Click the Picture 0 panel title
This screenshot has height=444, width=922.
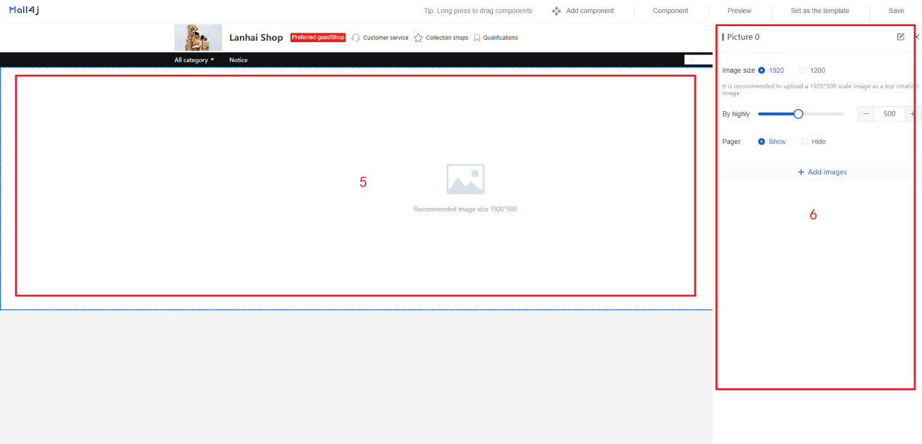[x=743, y=37]
